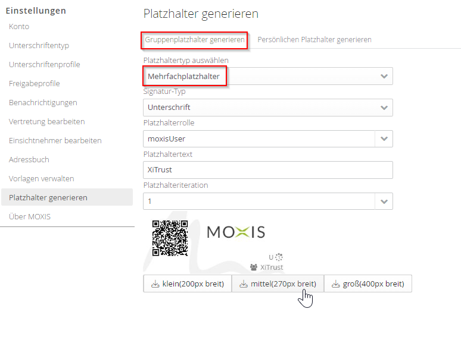Switch to Persönlichen Platzhalter generieren tab
This screenshot has width=461, height=337.
tap(314, 40)
